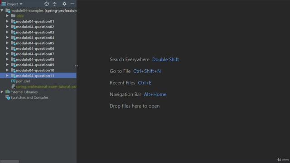290x163 pixels.
Task: Click the Project panel horizontal scrollbar
Action: [x=10, y=162]
